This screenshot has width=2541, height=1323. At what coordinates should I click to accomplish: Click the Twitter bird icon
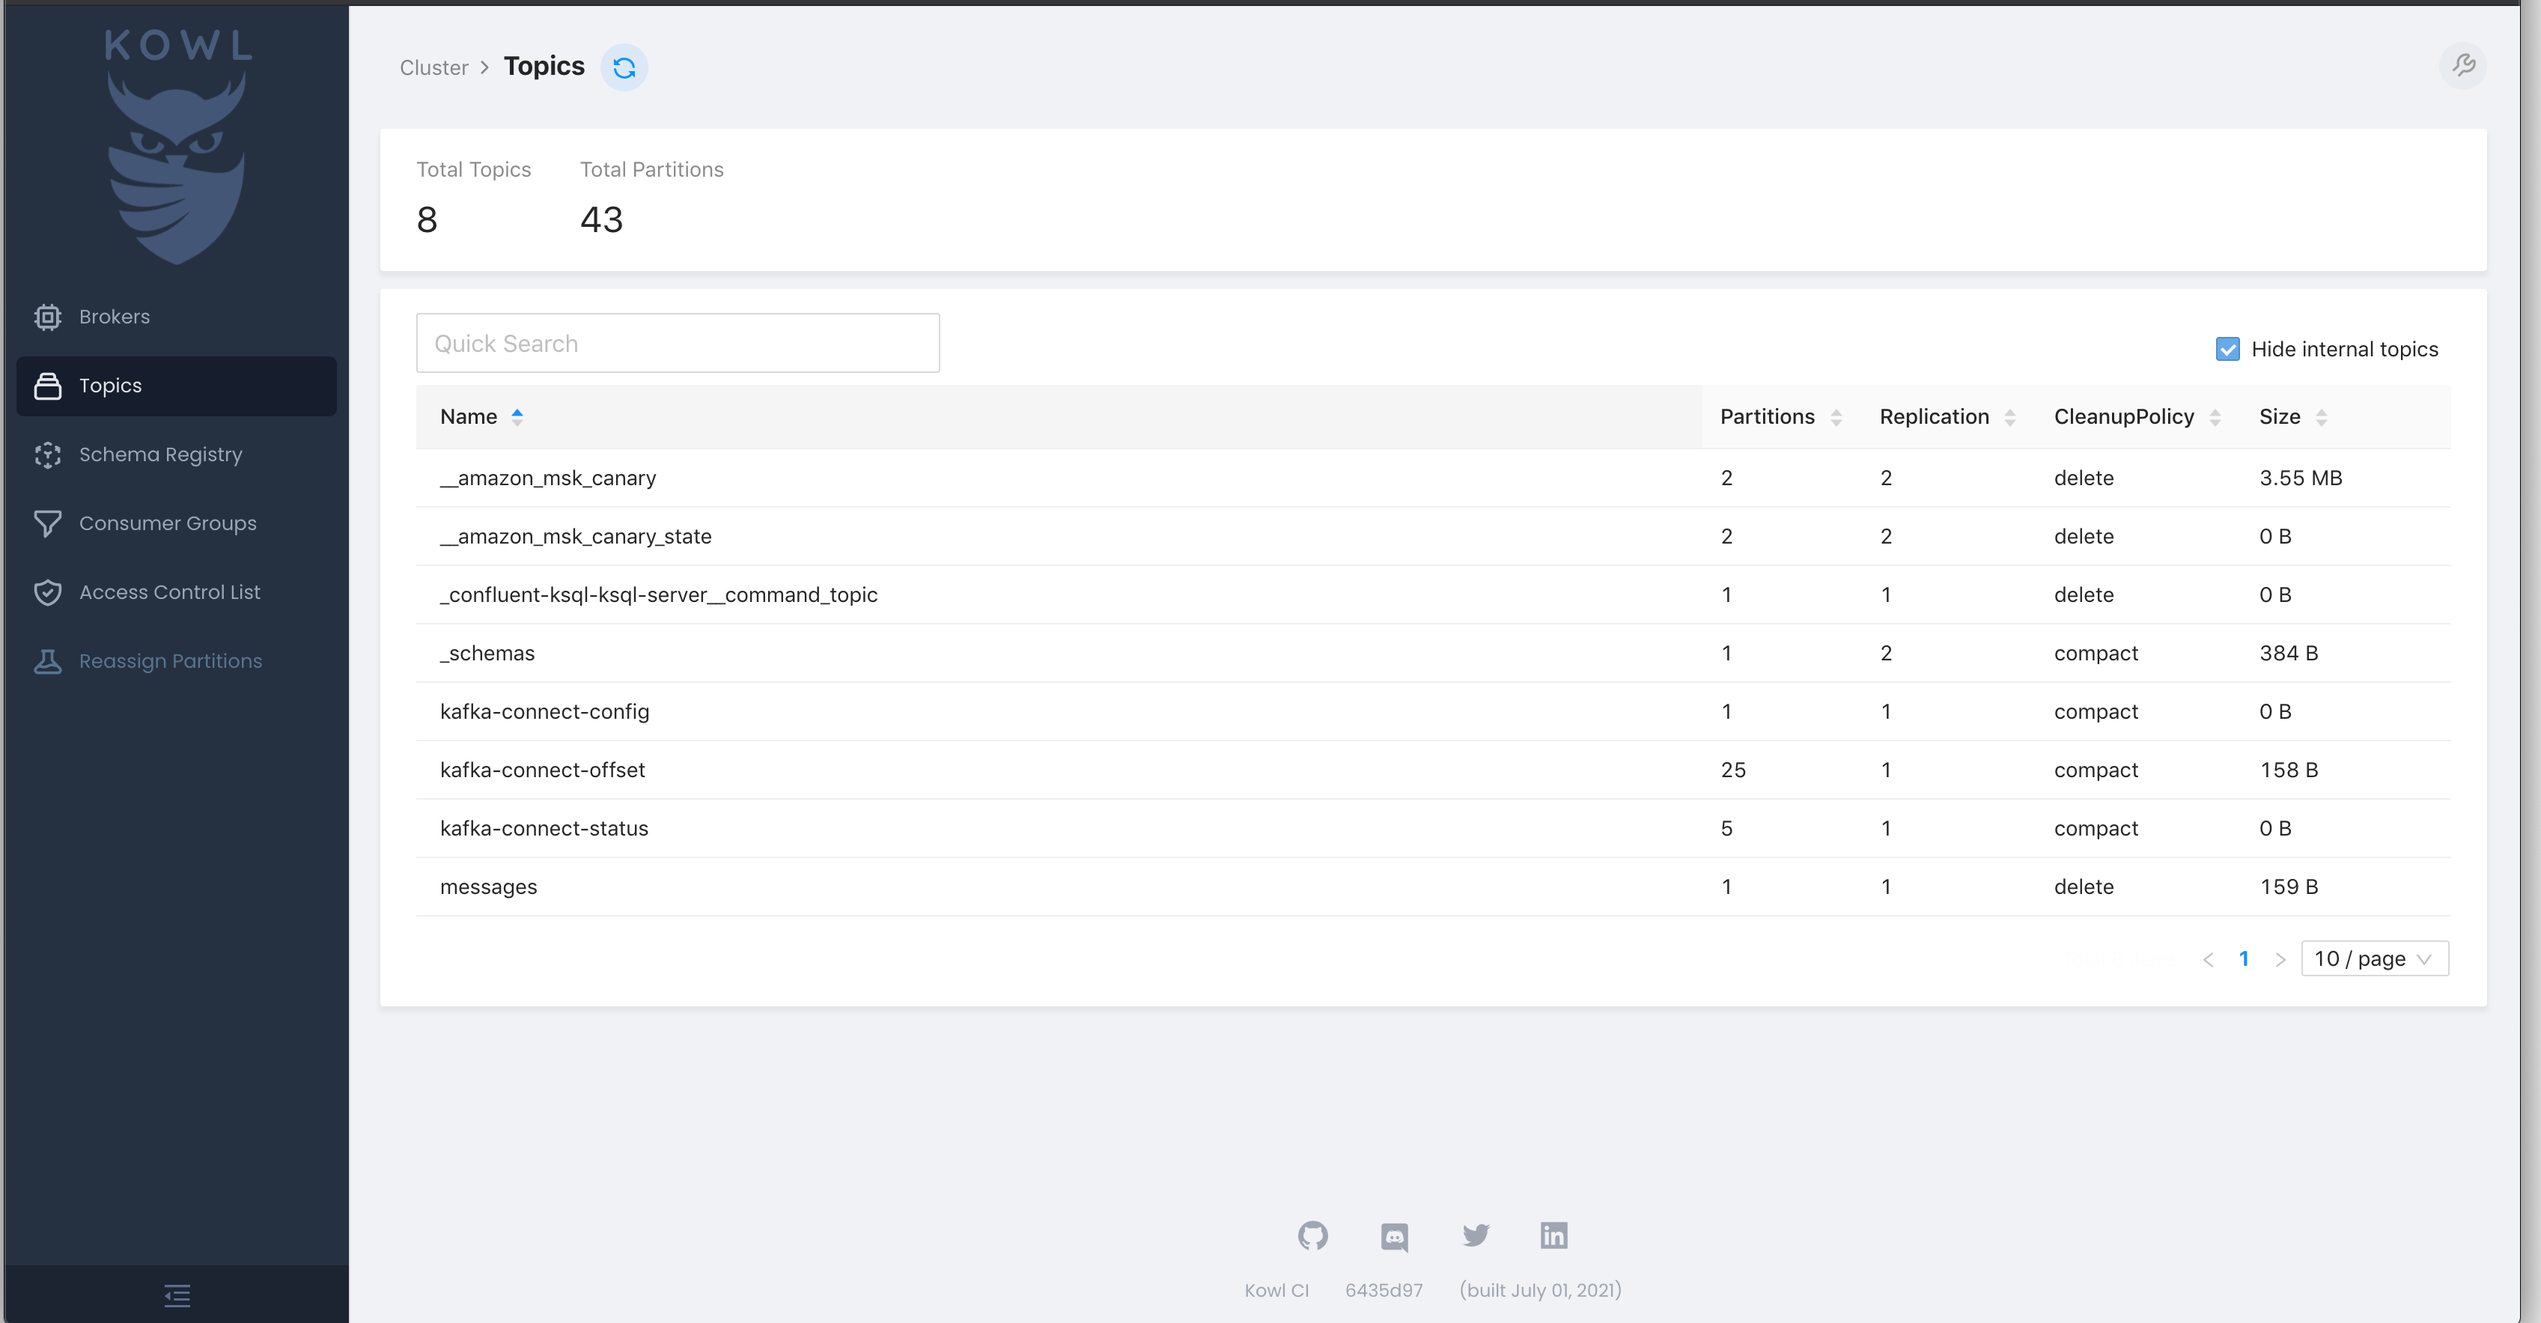click(1476, 1235)
